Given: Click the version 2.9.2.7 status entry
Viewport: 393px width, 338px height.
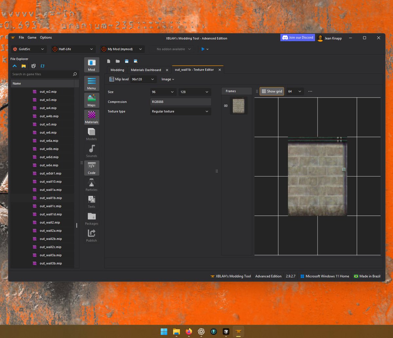Looking at the screenshot, I should 290,276.
